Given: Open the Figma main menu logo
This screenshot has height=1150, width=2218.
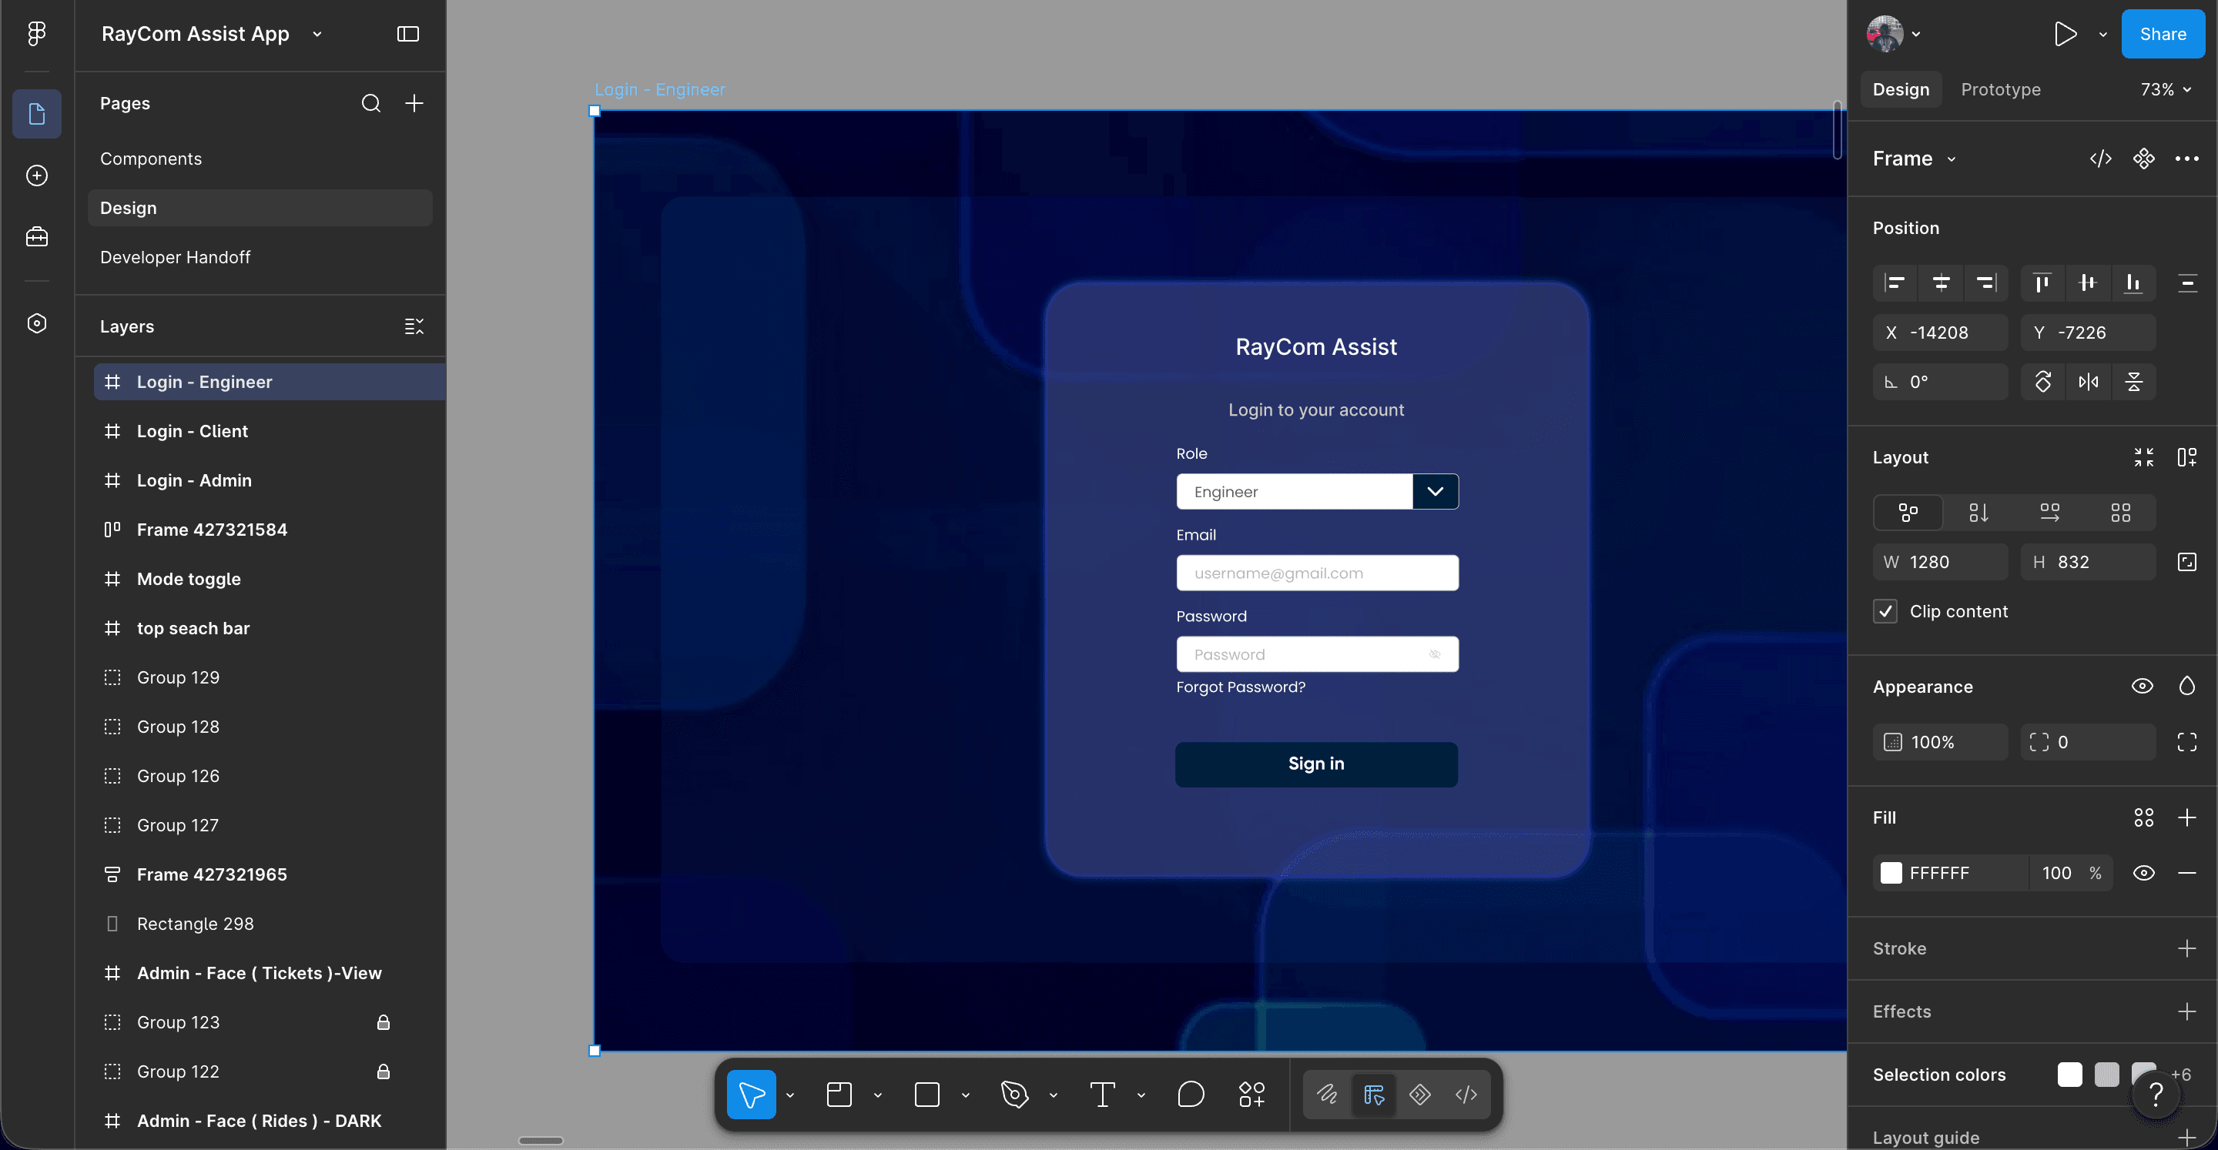Looking at the screenshot, I should tap(36, 34).
